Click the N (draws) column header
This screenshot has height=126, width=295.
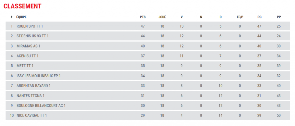[x=201, y=17]
